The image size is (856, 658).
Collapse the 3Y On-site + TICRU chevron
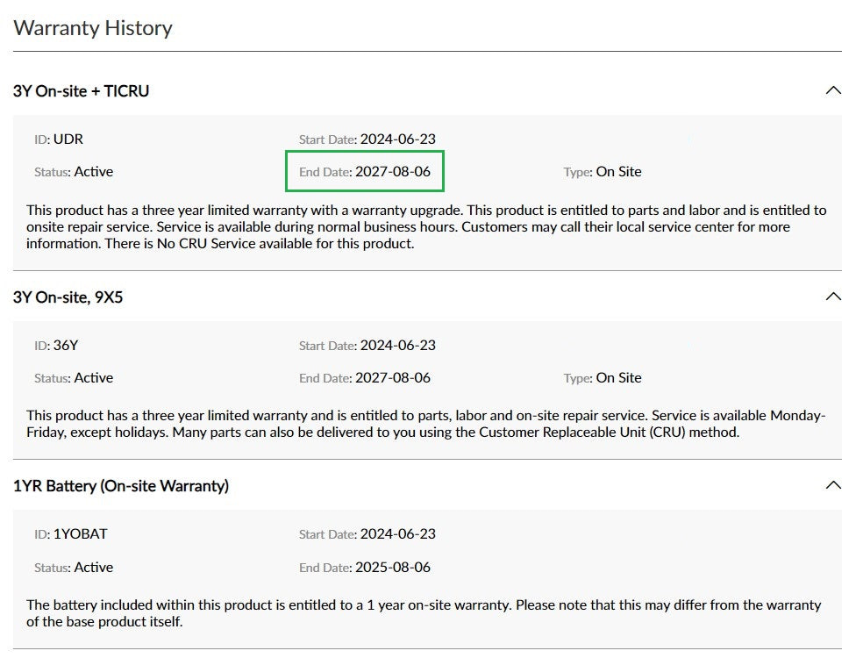[832, 90]
